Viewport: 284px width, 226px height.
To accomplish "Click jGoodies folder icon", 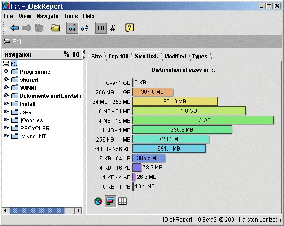I will (15, 120).
